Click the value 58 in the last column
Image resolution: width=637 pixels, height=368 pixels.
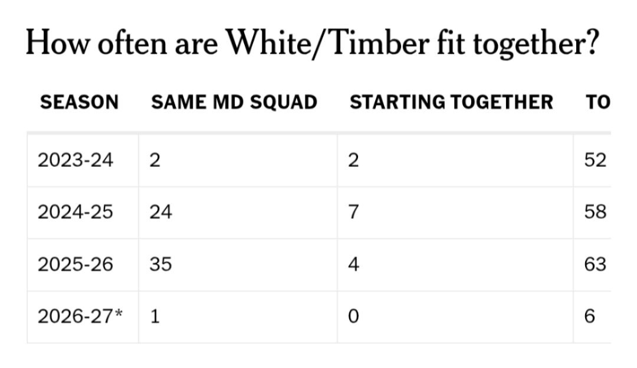point(595,212)
